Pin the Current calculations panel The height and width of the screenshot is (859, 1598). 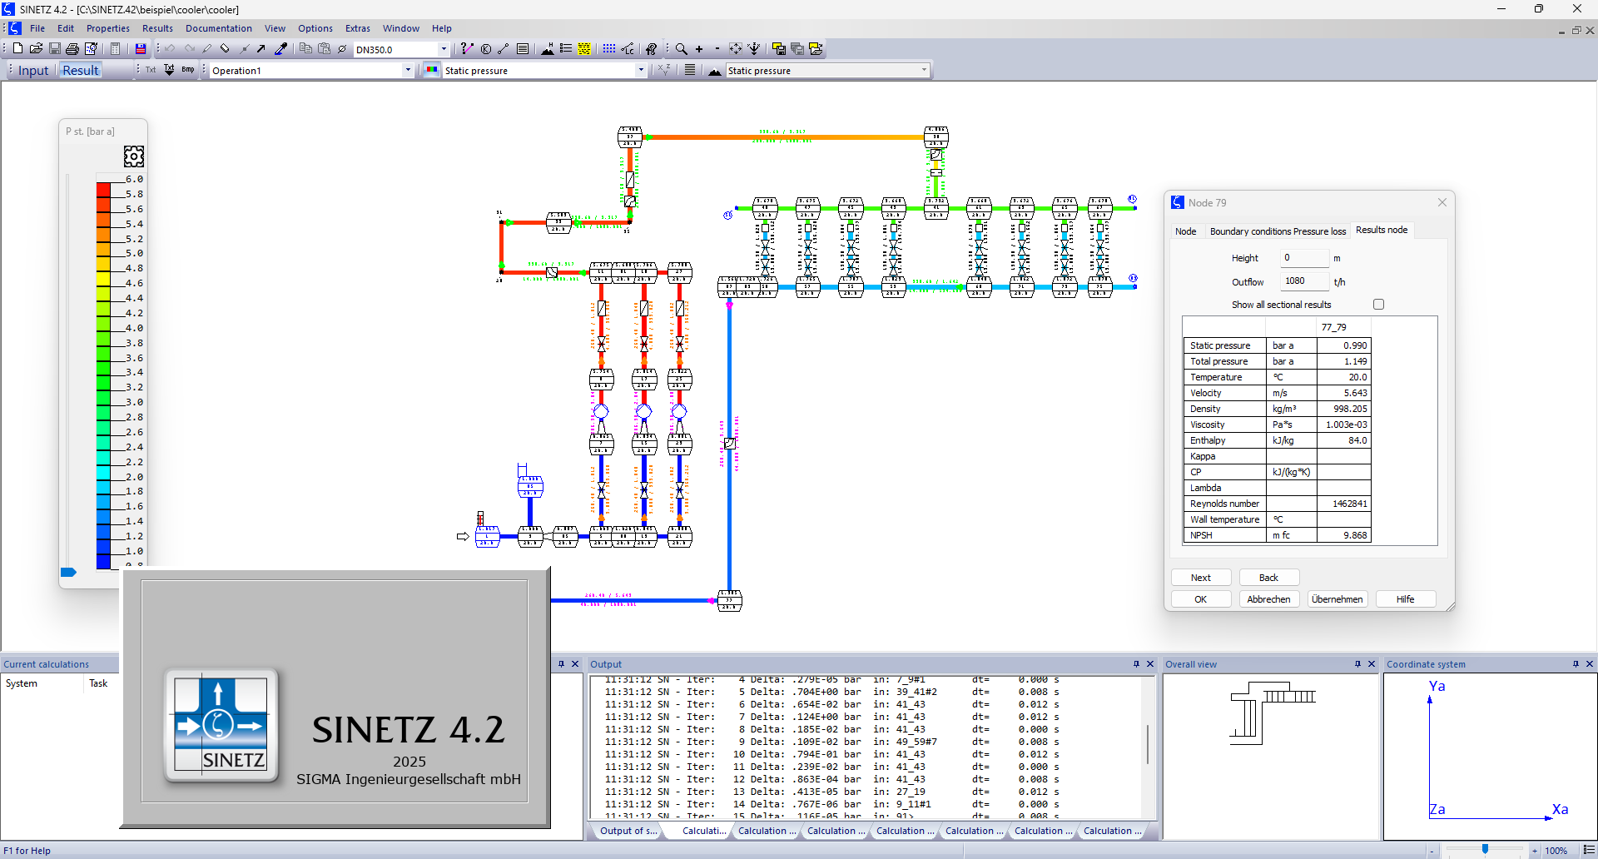(x=561, y=664)
